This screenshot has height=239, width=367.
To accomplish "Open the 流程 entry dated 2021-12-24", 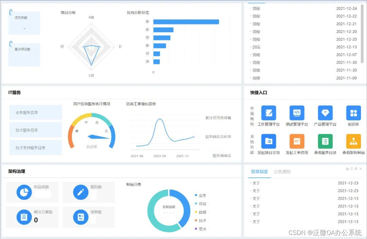I will click(x=303, y=8).
